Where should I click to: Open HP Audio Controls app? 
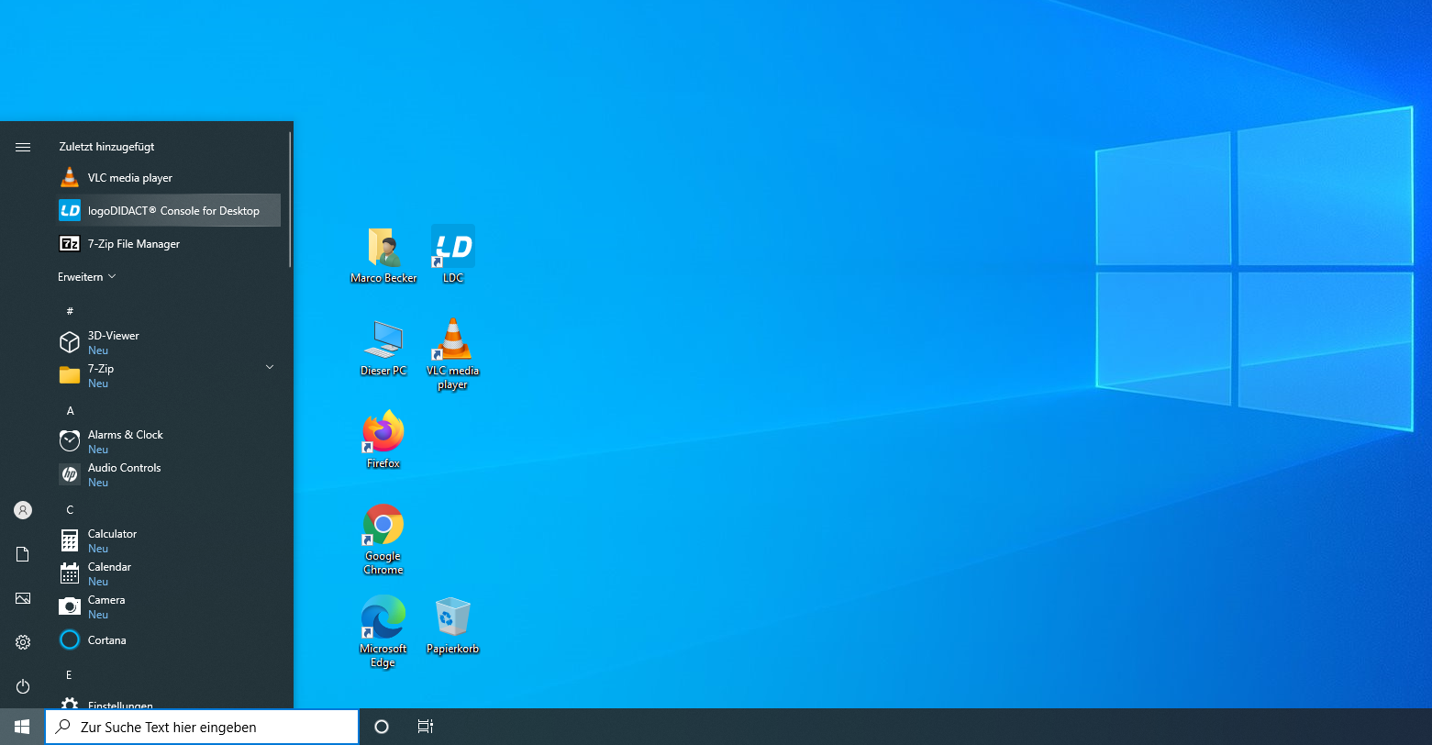169,475
